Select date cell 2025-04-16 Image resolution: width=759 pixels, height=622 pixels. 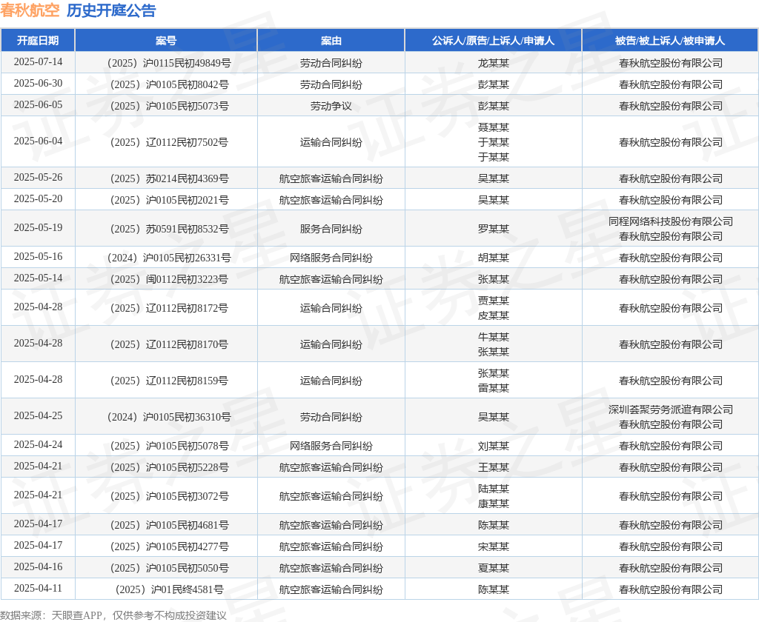pyautogui.click(x=38, y=566)
